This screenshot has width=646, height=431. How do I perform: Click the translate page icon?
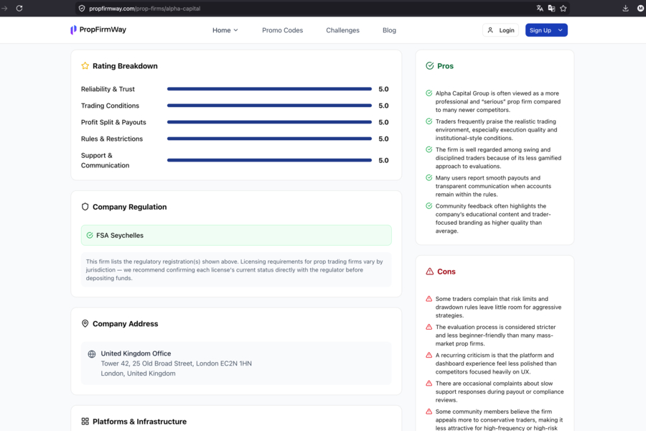click(x=540, y=8)
